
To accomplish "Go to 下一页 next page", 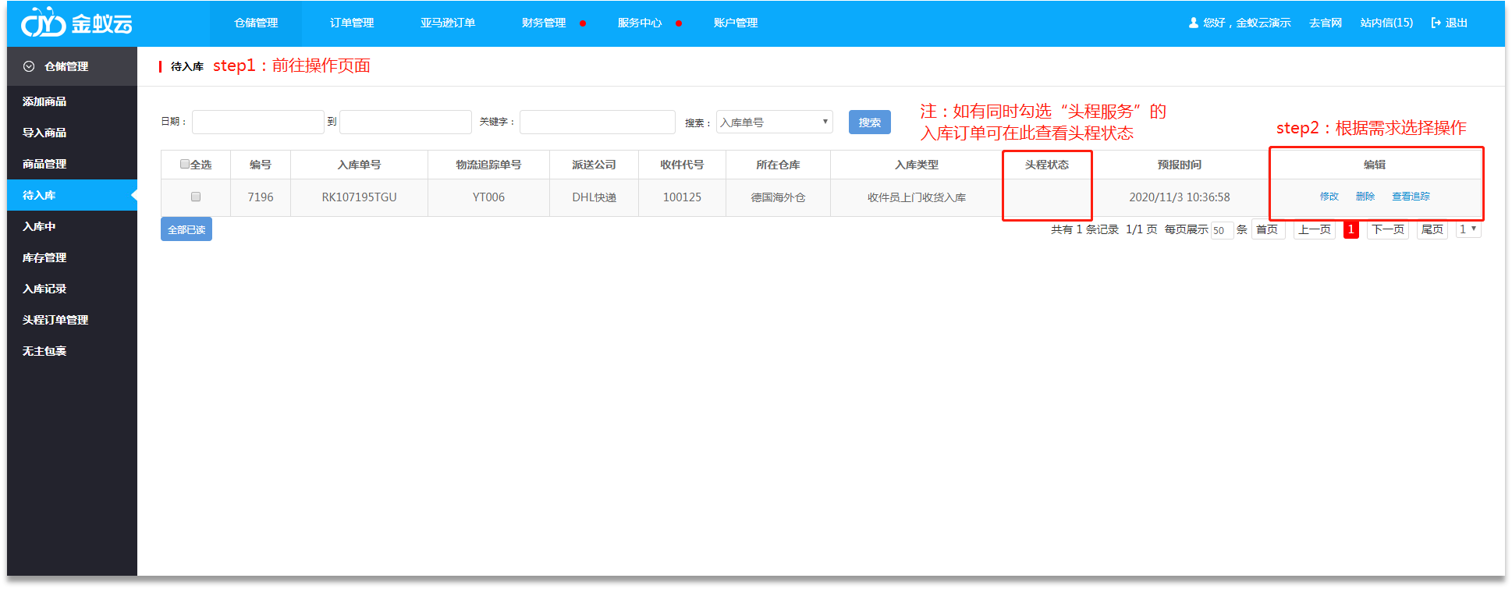I will pos(1387,229).
